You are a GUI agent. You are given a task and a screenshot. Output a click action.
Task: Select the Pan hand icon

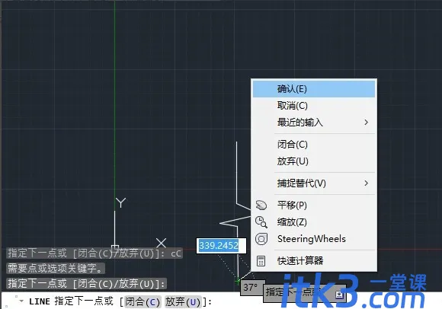coord(261,205)
